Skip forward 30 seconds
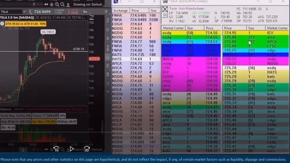This screenshot has width=290, height=163. coord(87,149)
